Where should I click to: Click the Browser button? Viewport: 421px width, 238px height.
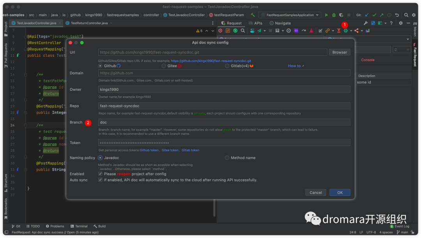(340, 52)
